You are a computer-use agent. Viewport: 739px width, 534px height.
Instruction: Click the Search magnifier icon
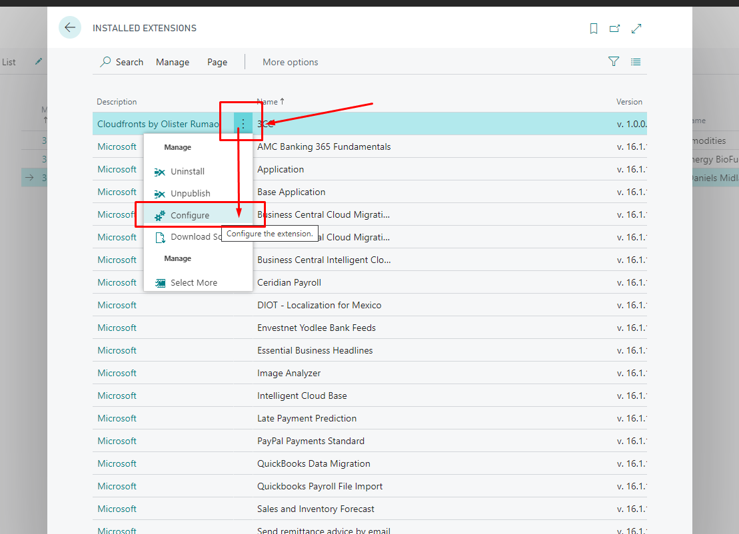click(x=105, y=62)
